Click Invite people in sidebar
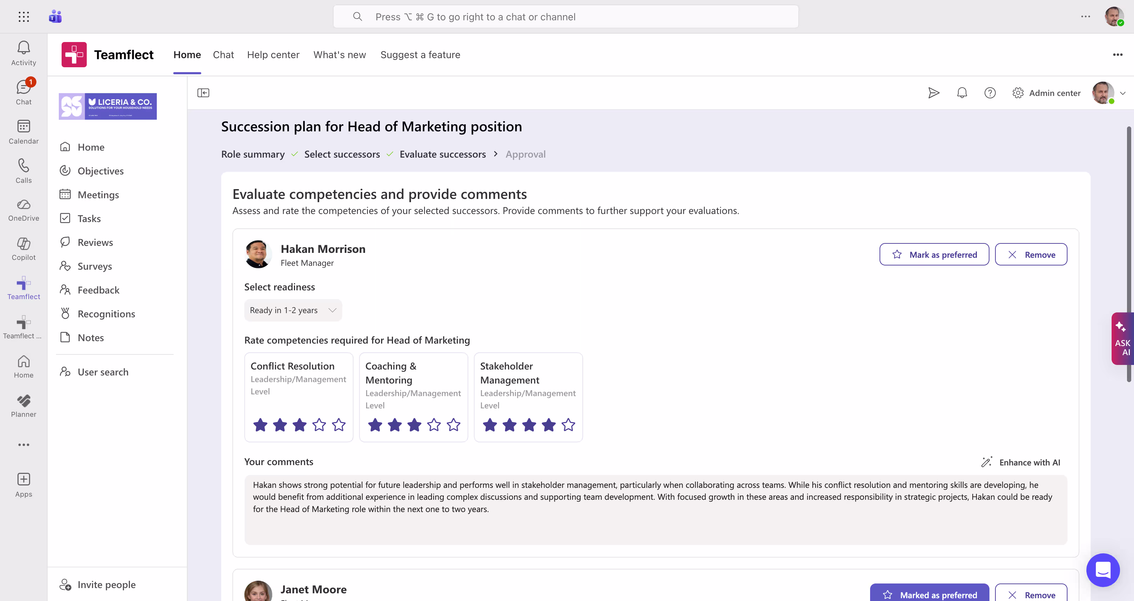This screenshot has width=1134, height=601. 97,584
